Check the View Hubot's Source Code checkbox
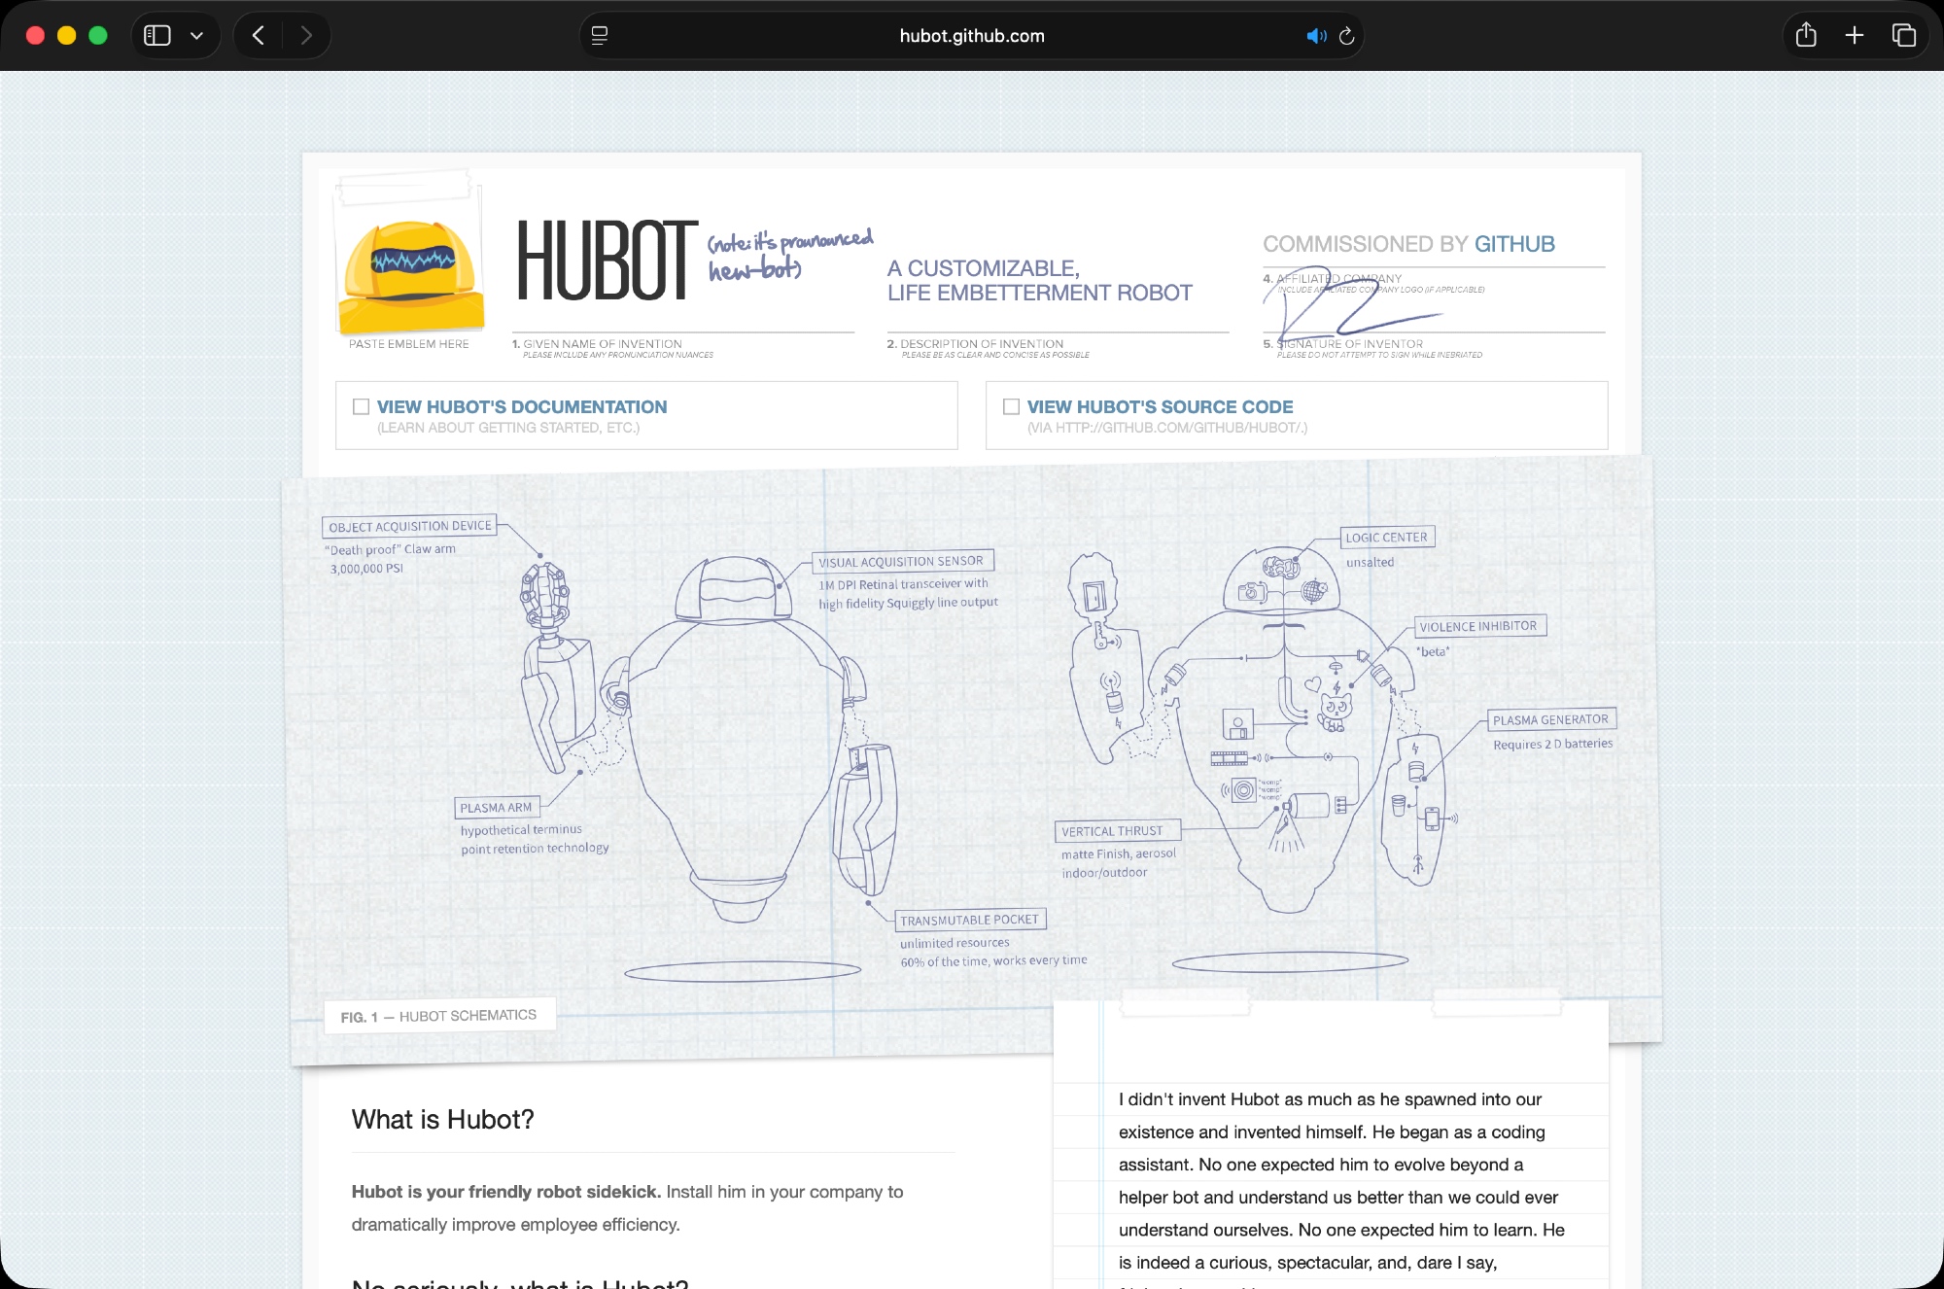The image size is (1944, 1289). pyautogui.click(x=1012, y=406)
